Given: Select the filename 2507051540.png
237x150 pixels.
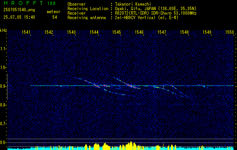Looking at the screenshot, I should 19,10.
